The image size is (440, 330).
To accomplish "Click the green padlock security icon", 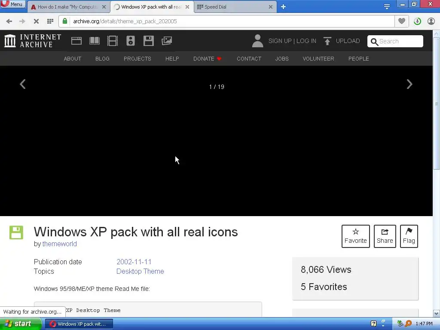I will point(65,21).
